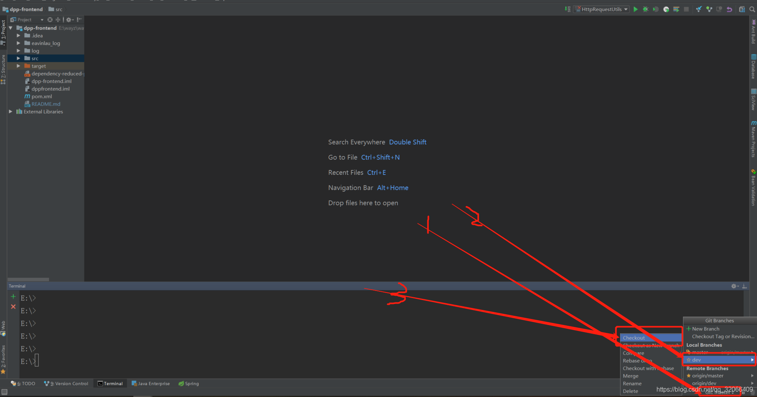Start debug with the bug icon

pyautogui.click(x=645, y=9)
